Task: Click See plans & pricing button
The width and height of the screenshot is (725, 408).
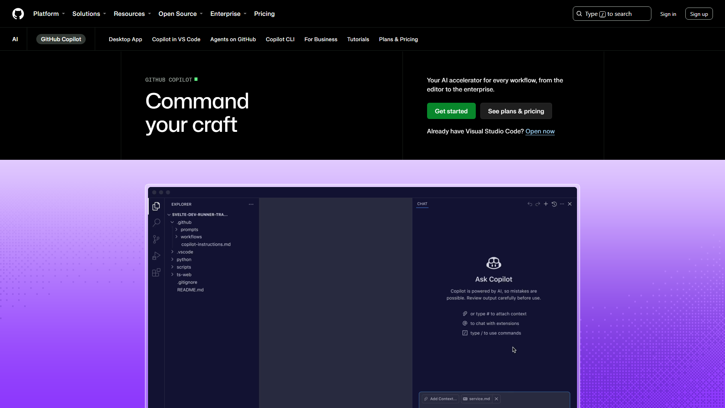Action: [x=516, y=111]
